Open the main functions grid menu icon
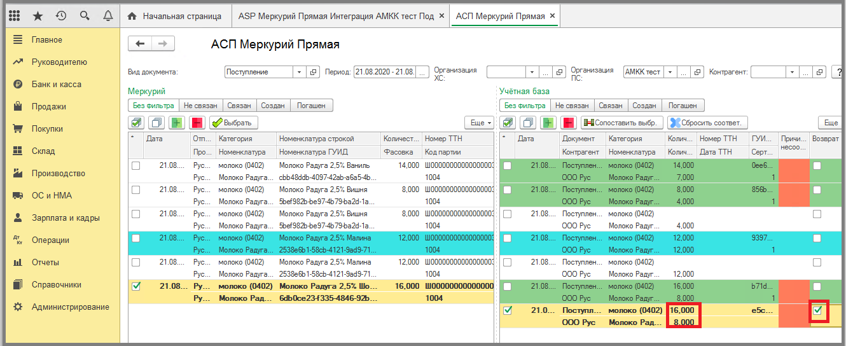This screenshot has width=846, height=346. coord(14,15)
